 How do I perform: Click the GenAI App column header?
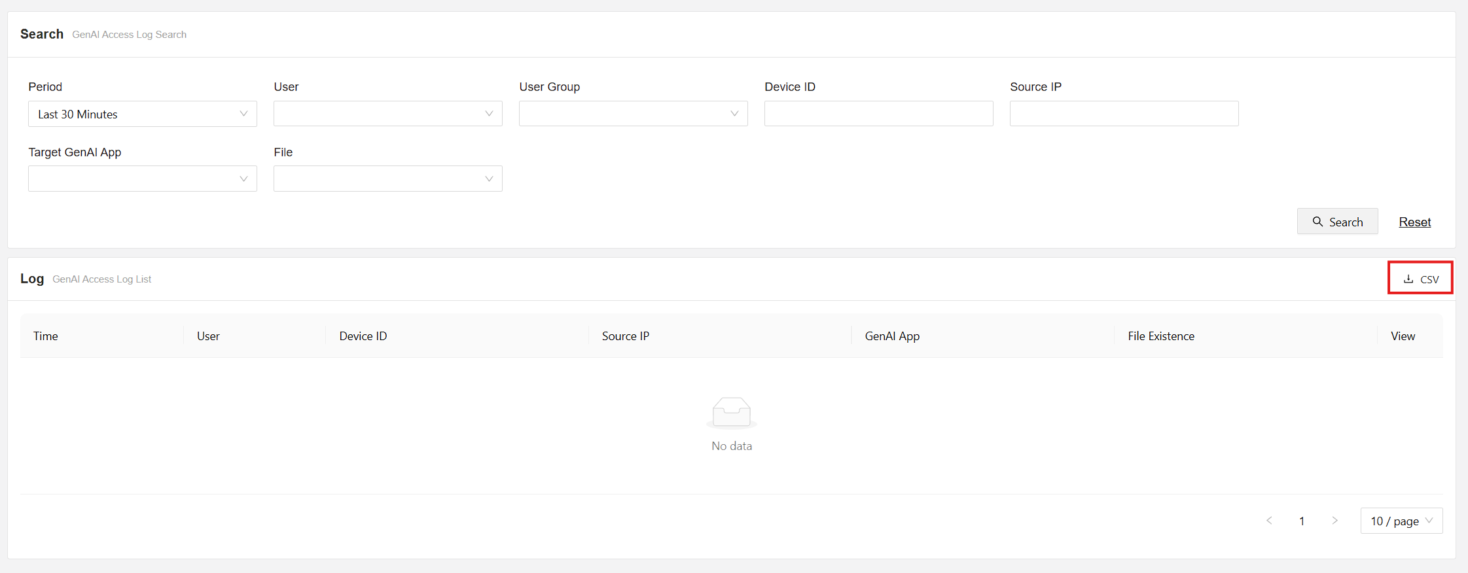click(892, 336)
